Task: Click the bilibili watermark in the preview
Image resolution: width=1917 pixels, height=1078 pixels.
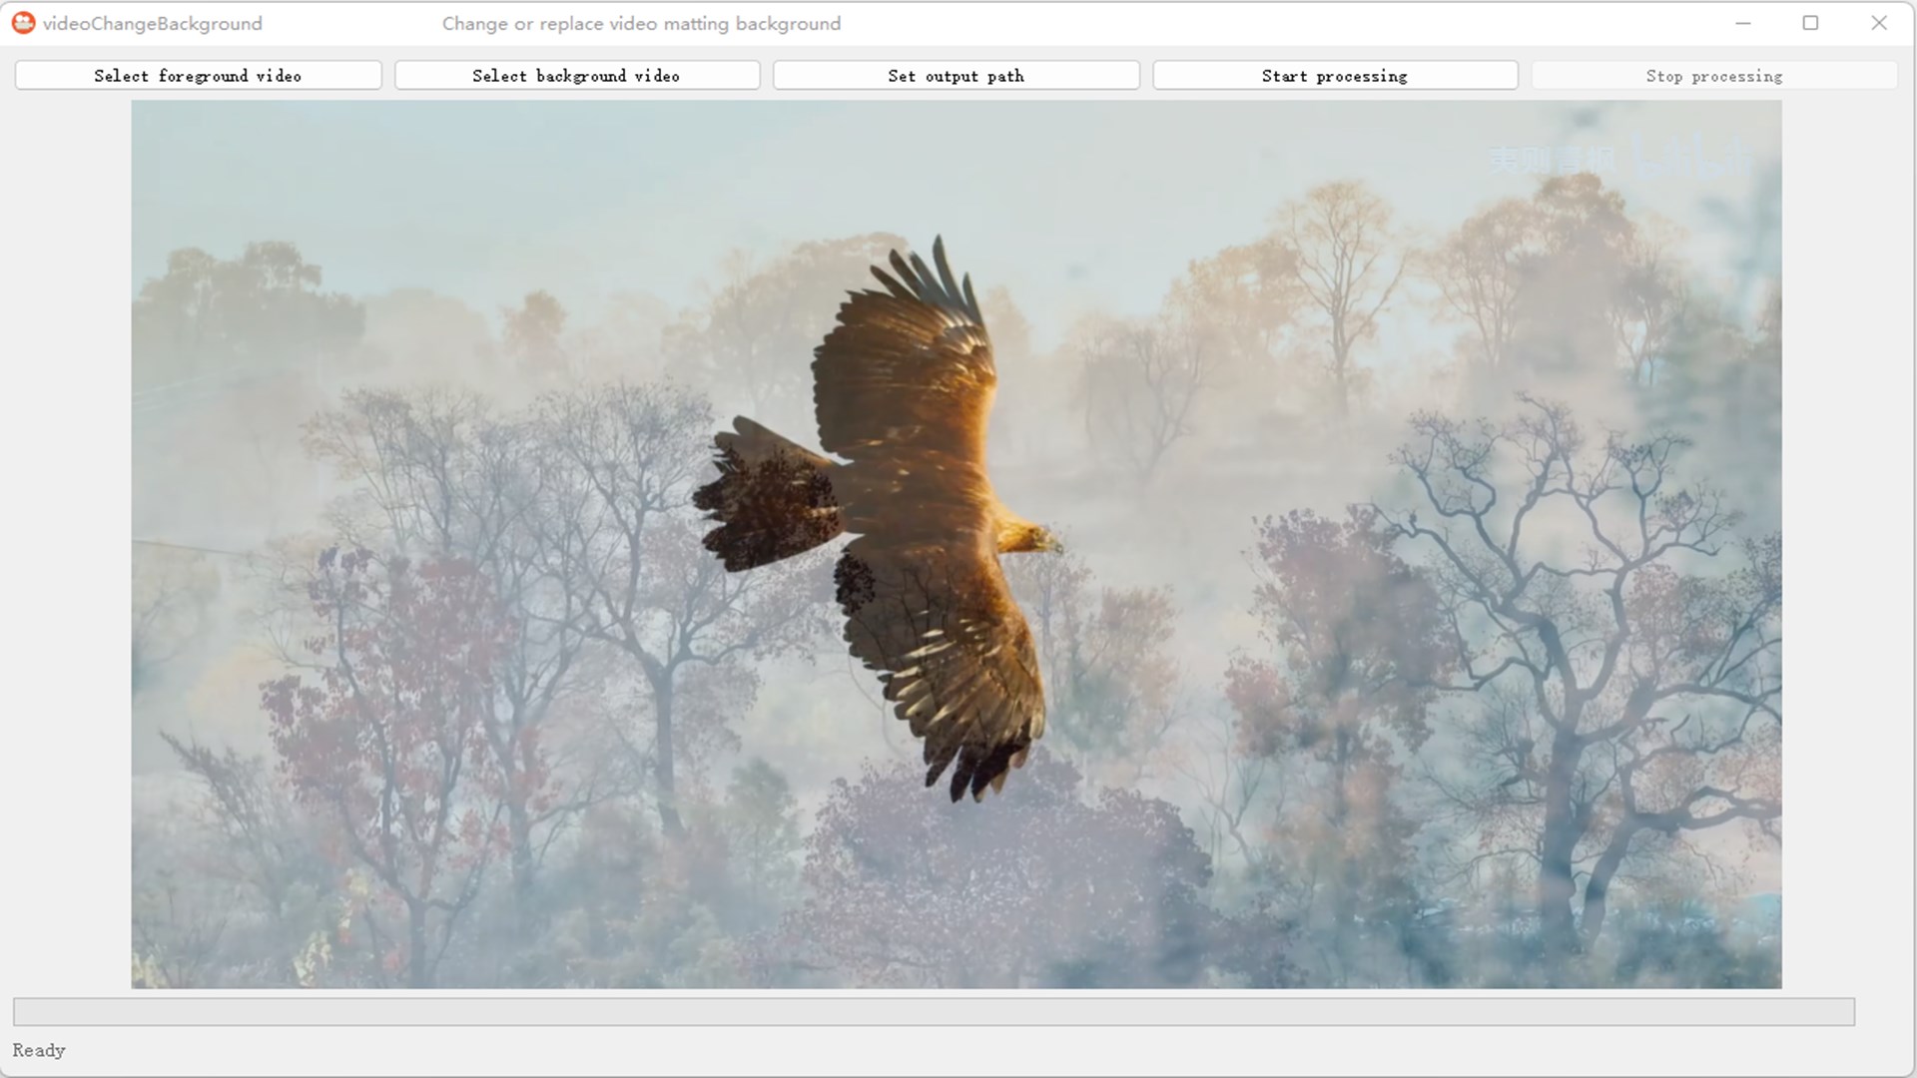Action: pyautogui.click(x=1692, y=157)
